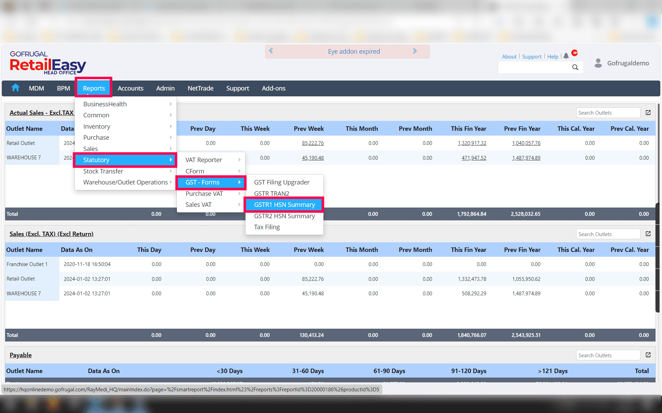
Task: Choose Tax Filing from GST Forms
Action: pyautogui.click(x=267, y=227)
